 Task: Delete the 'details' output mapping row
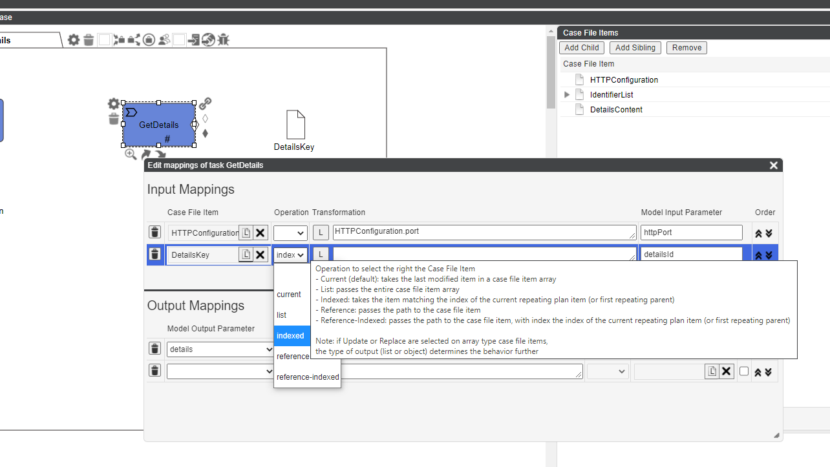pyautogui.click(x=154, y=349)
